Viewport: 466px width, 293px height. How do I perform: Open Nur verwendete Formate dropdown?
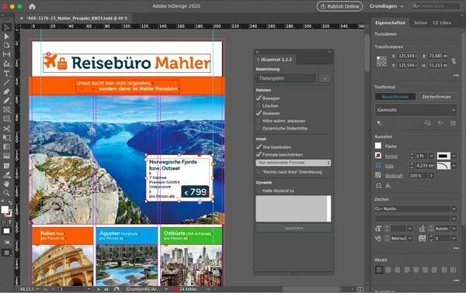click(293, 163)
